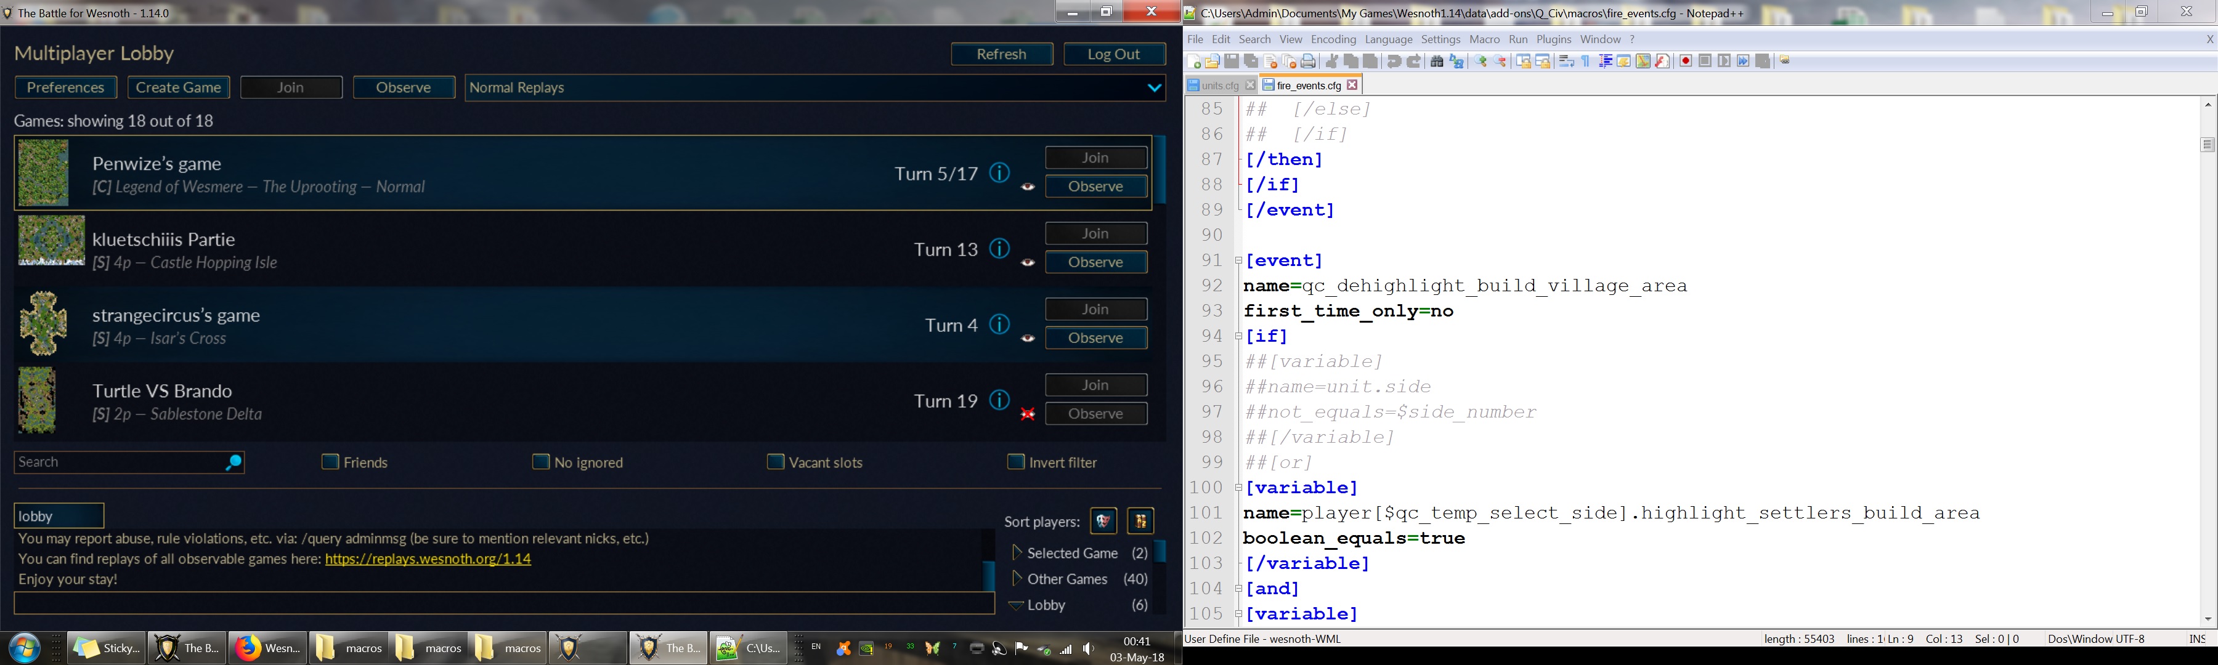Open the Document Map icon
Image resolution: width=2218 pixels, height=665 pixels.
1644,61
